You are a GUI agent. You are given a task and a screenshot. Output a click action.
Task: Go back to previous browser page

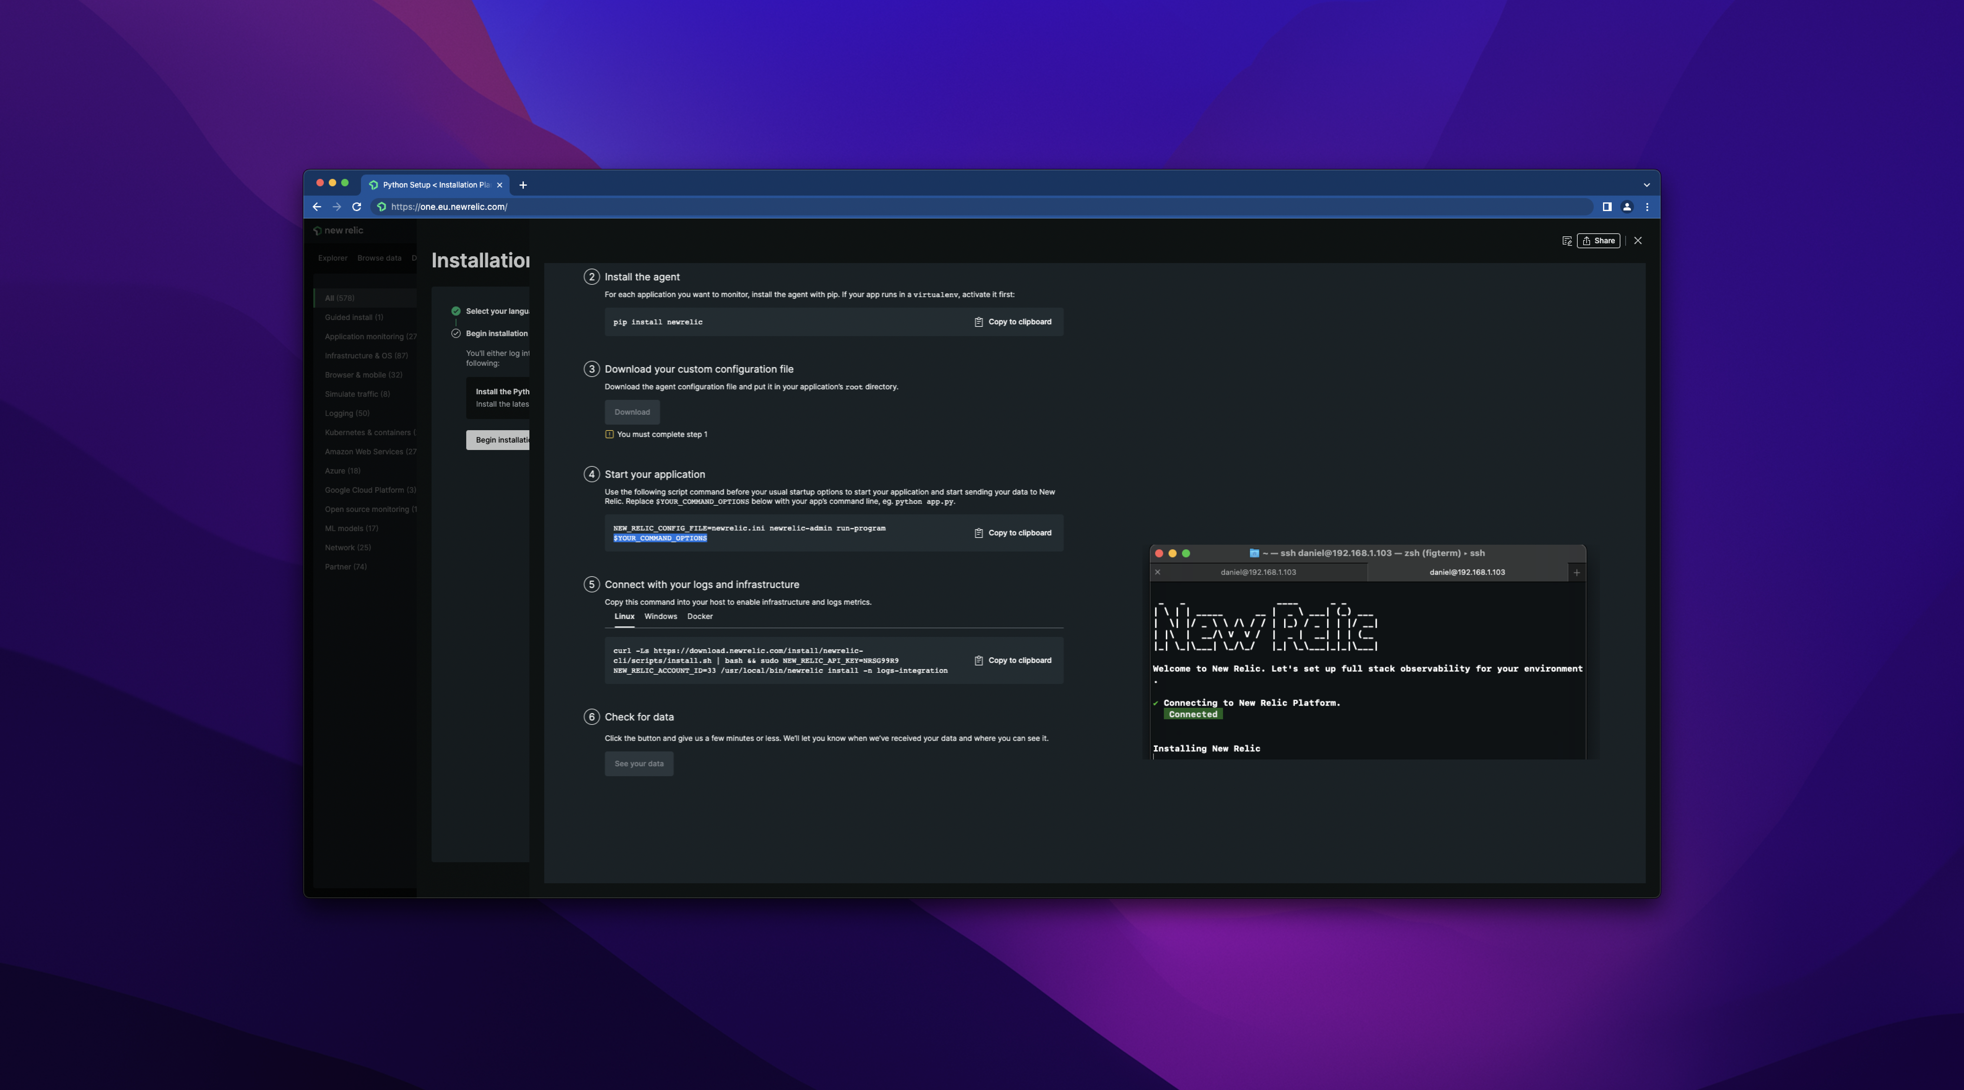pos(317,206)
